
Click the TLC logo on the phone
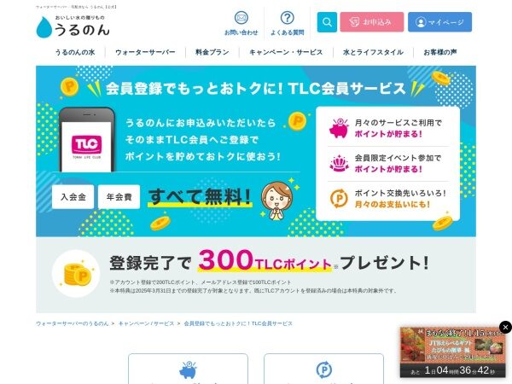click(86, 144)
